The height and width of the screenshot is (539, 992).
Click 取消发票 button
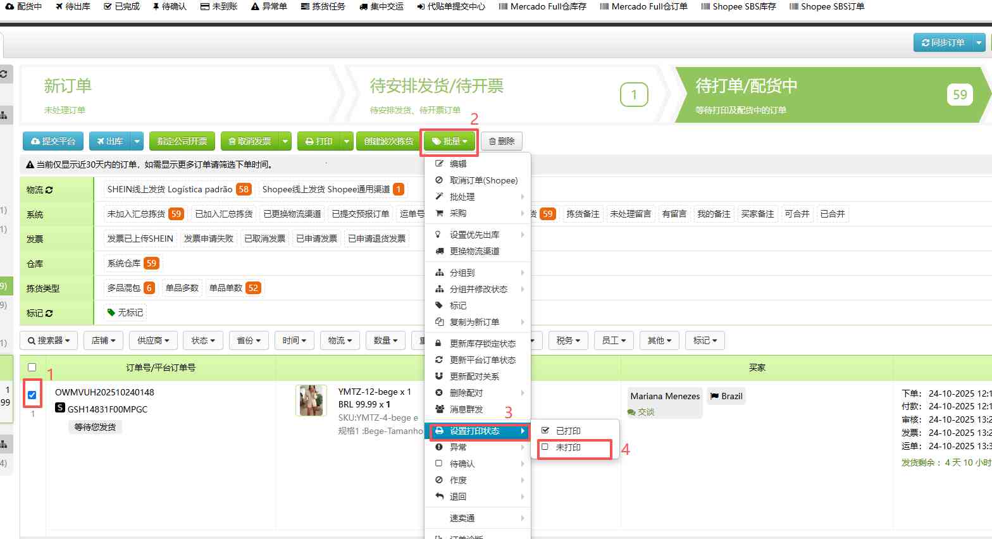(250, 141)
